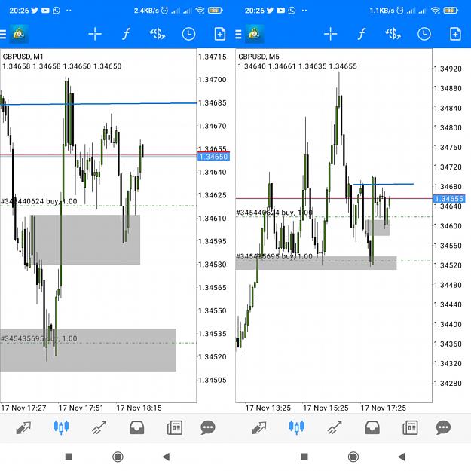Tap Android home circle button, right screen
The image size is (471, 471).
click(x=353, y=457)
